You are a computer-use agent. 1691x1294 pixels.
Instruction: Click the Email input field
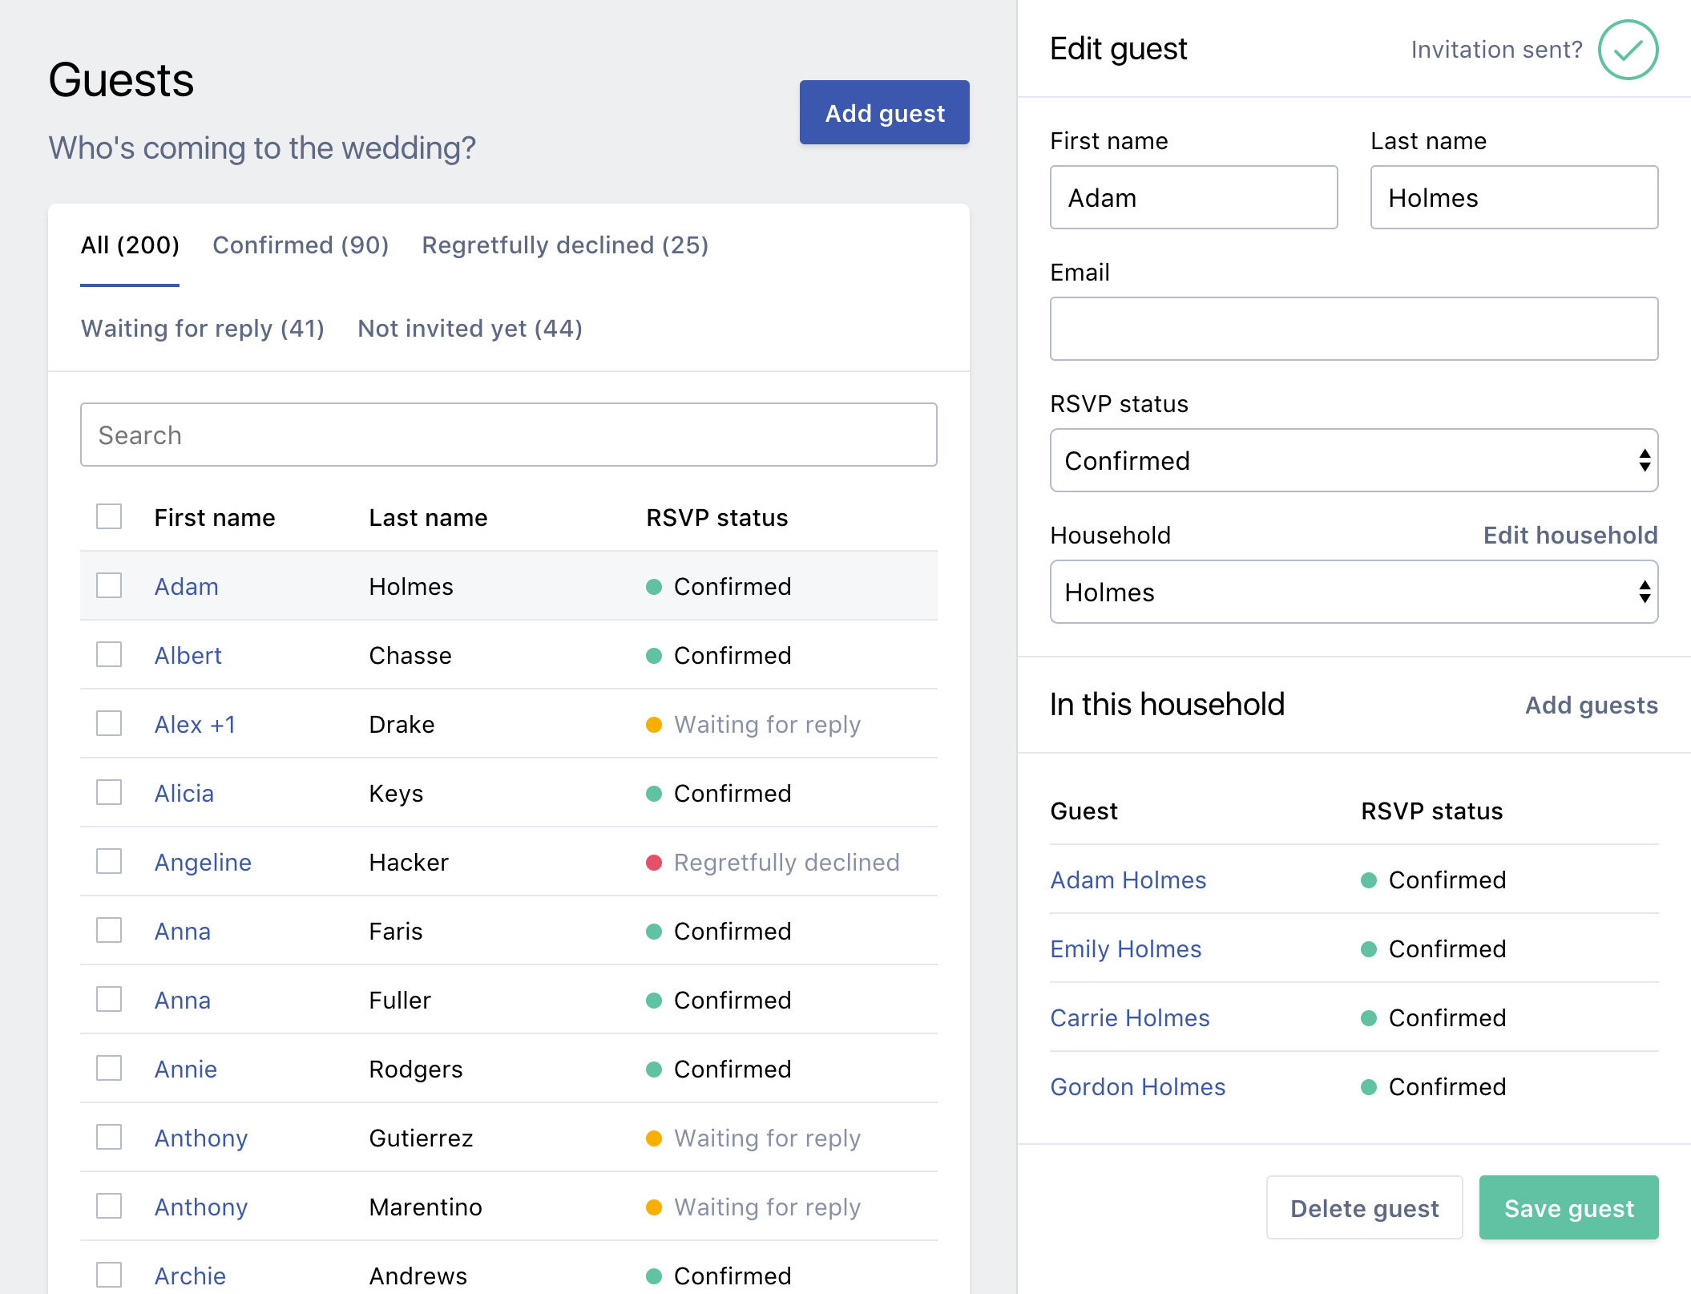(x=1353, y=328)
